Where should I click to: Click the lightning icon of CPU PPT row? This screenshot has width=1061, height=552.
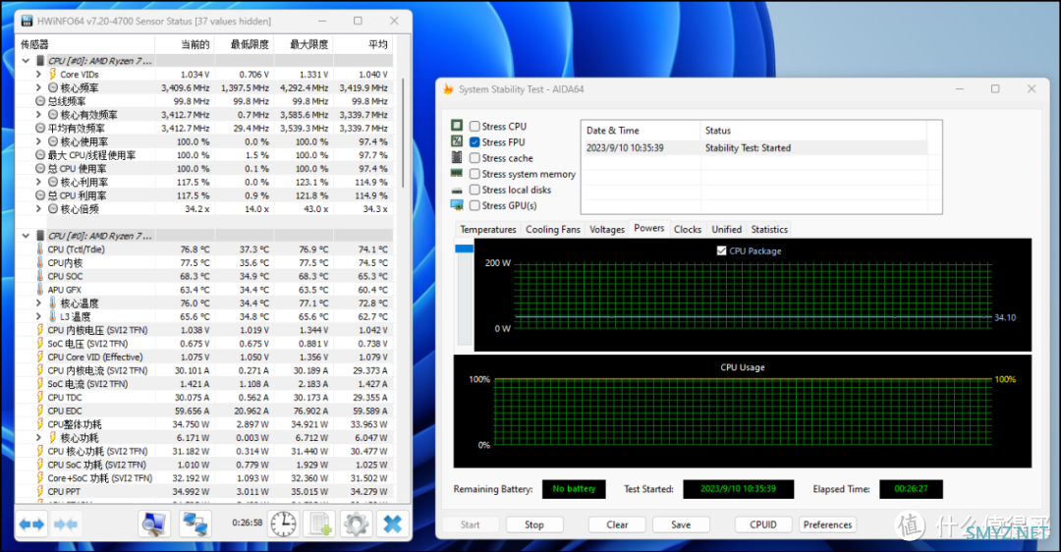40,491
